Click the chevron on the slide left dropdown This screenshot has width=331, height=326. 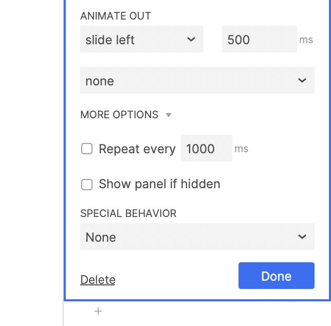tap(191, 40)
